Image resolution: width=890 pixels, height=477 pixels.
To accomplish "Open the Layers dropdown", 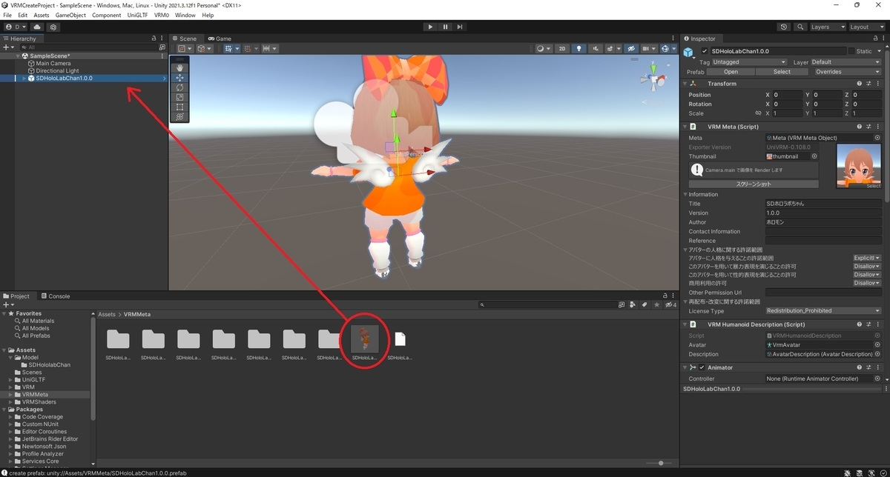I will pyautogui.click(x=828, y=27).
